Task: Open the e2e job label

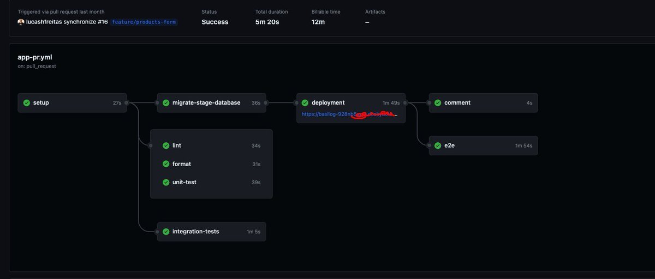Action: click(x=450, y=145)
